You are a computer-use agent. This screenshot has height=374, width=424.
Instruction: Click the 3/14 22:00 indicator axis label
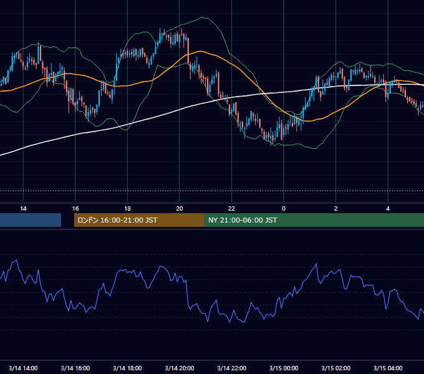[232, 368]
